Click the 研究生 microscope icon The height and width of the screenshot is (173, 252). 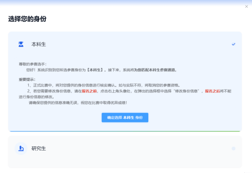coord(21,148)
